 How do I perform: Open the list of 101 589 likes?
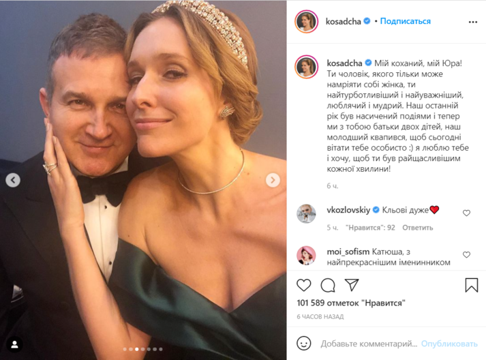click(x=351, y=302)
